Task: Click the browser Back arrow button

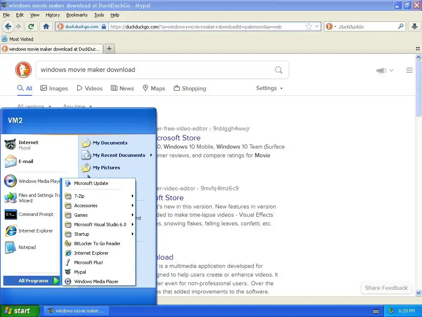Action: tap(8, 26)
